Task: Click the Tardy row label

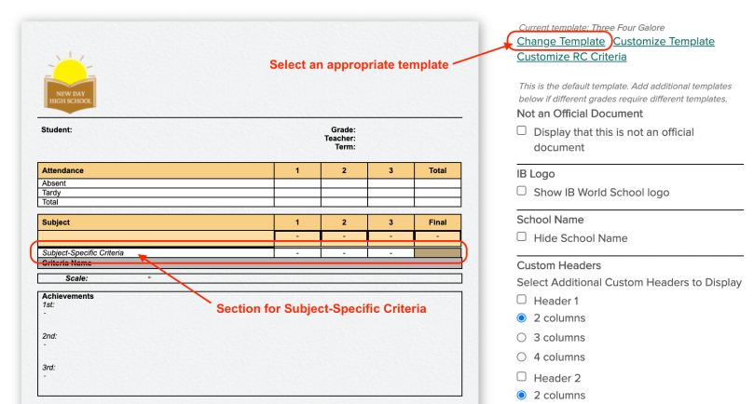Action: coord(51,193)
